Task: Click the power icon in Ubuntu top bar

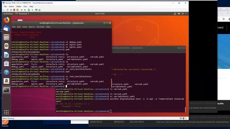Action: pos(183,14)
